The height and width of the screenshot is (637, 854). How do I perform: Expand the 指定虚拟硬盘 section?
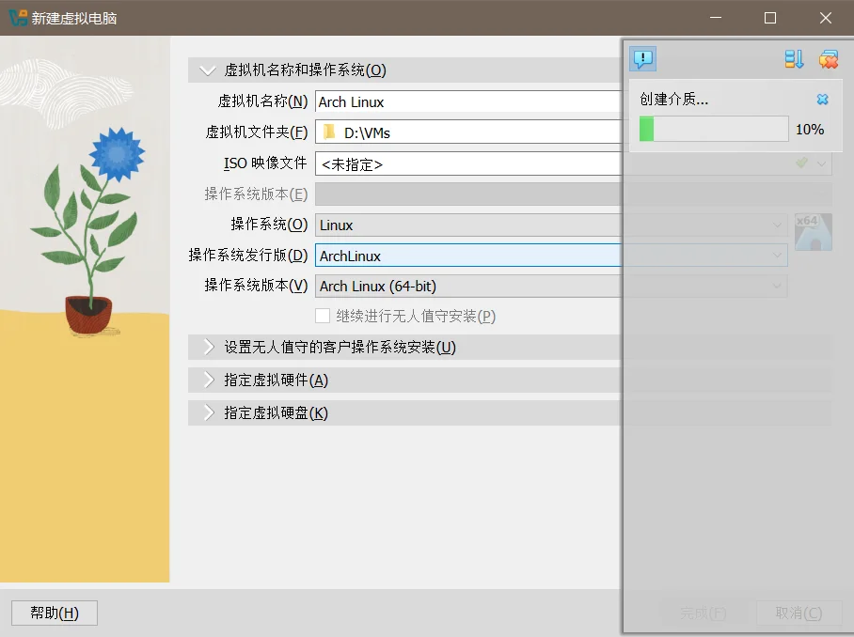tap(209, 412)
